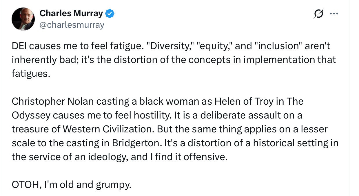Open the @charlesmurray handle link

click(x=72, y=25)
